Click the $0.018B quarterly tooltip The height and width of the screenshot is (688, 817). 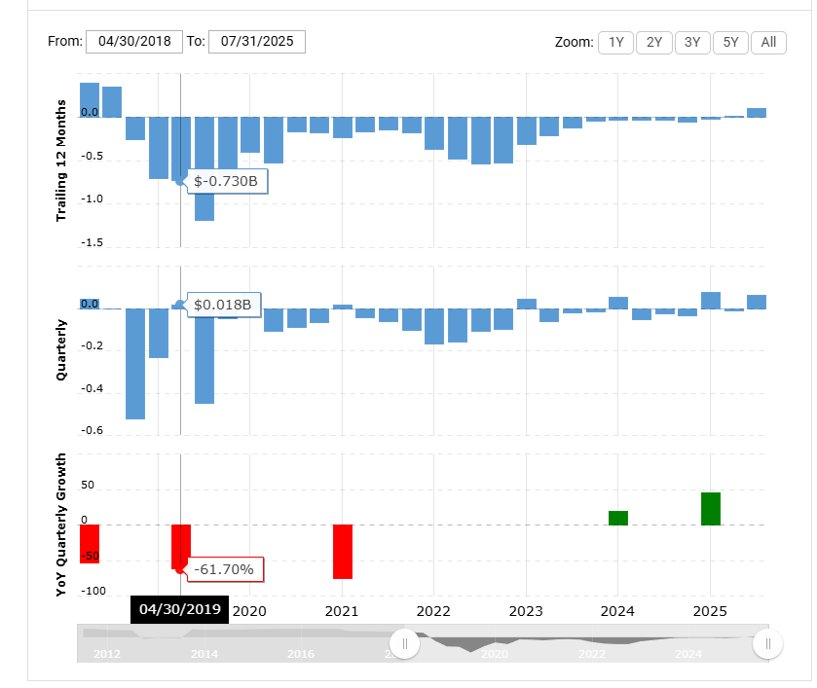coord(222,305)
